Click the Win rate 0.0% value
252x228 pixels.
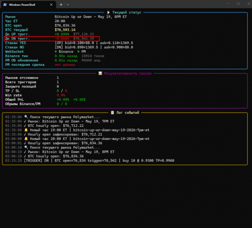click(61, 95)
